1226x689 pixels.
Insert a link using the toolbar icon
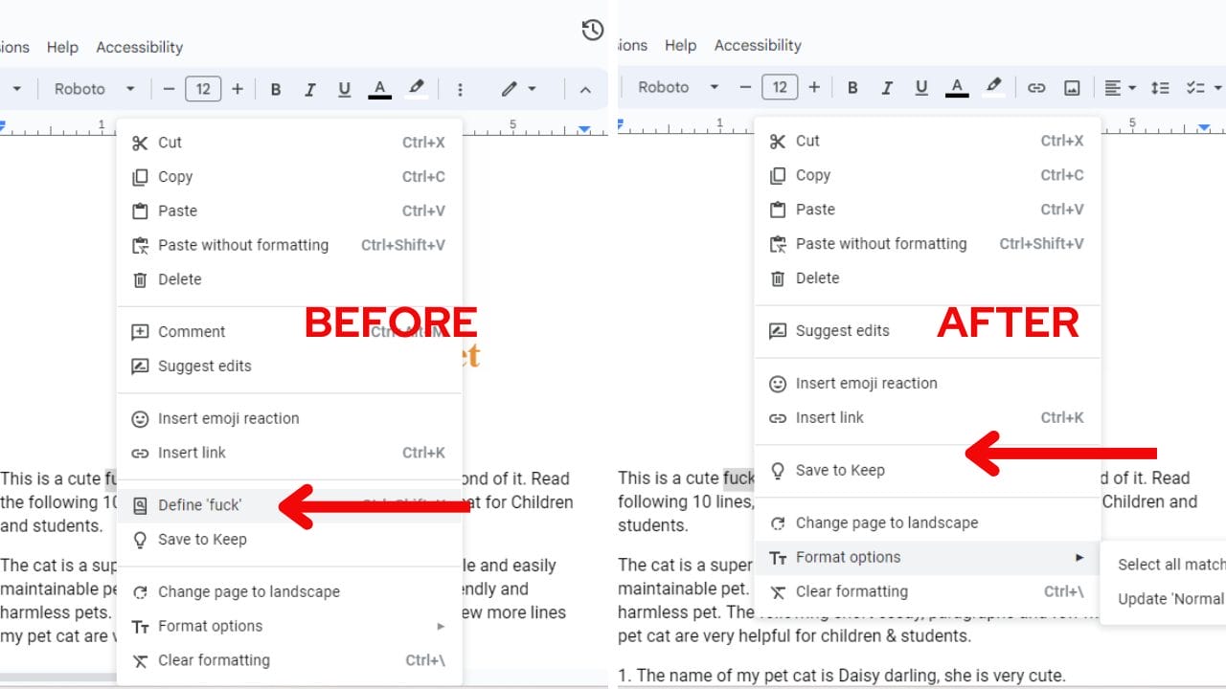(x=1035, y=87)
